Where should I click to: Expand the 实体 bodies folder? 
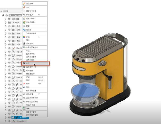pos(6,37)
